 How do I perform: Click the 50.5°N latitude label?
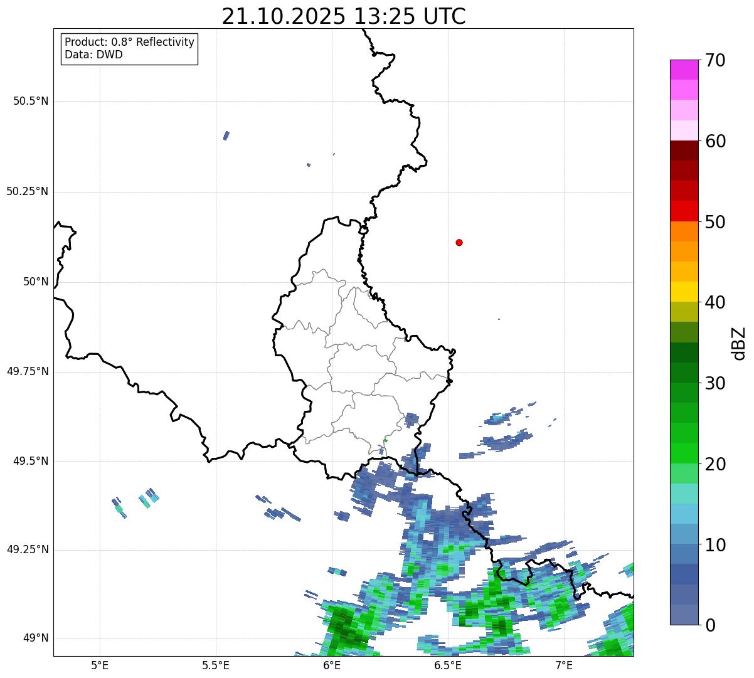click(x=31, y=101)
